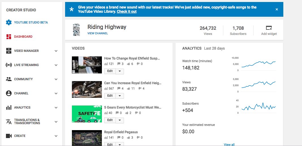The height and width of the screenshot is (146, 302).
Task: Click the Subscribers line chart
Action: click(259, 107)
